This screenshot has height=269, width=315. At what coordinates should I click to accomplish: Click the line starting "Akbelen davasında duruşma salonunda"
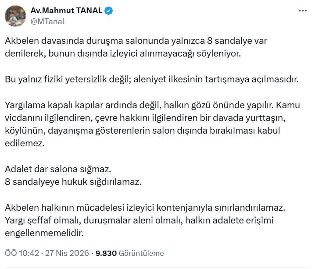(x=136, y=41)
